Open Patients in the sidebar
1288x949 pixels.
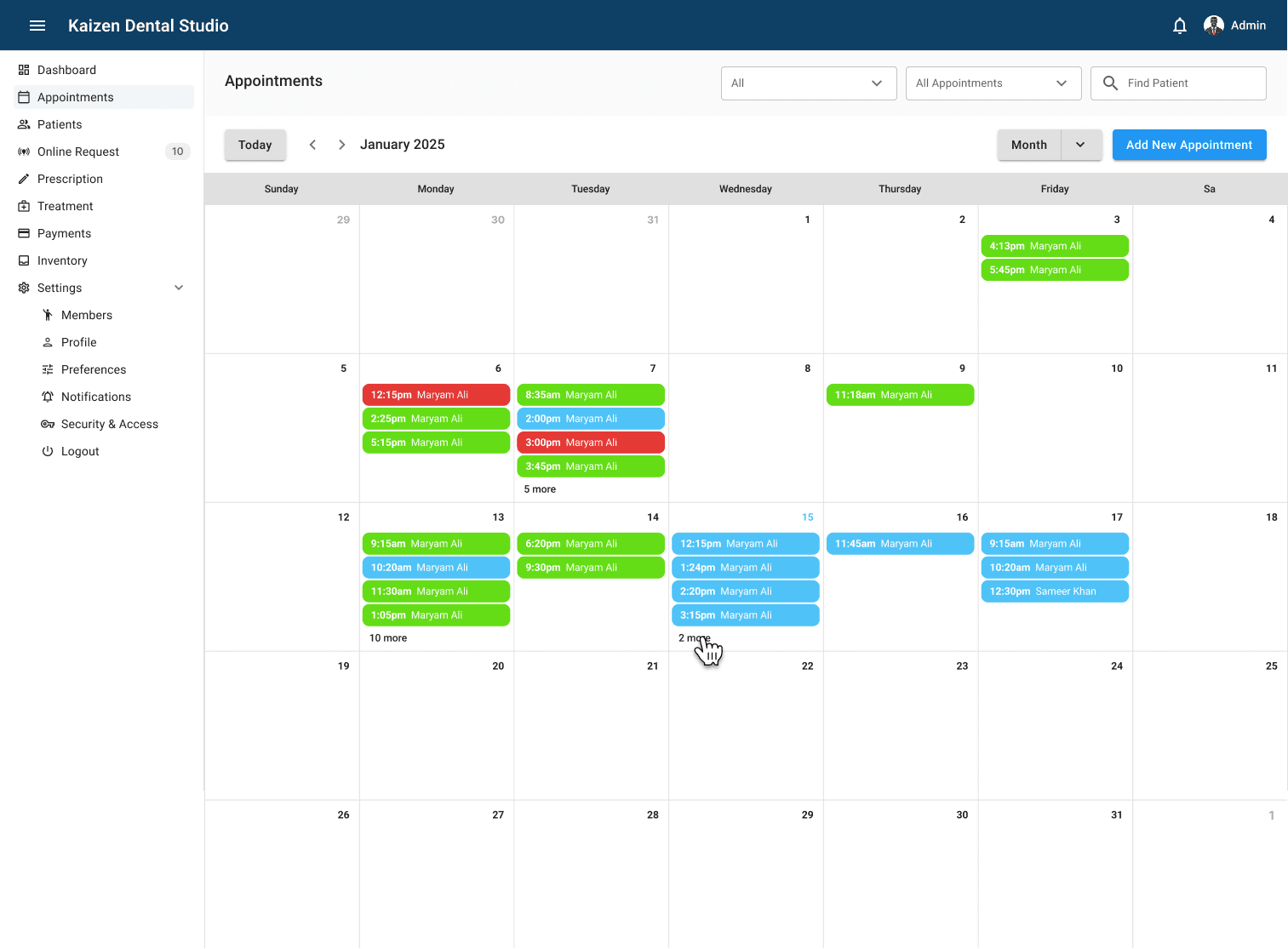(60, 124)
